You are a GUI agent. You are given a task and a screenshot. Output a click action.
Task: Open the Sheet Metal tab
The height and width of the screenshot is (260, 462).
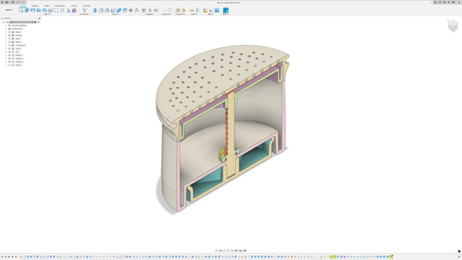click(60, 6)
